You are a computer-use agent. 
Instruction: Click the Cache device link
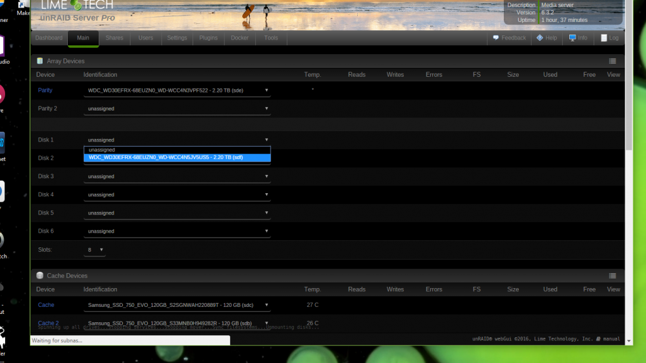[x=46, y=305]
